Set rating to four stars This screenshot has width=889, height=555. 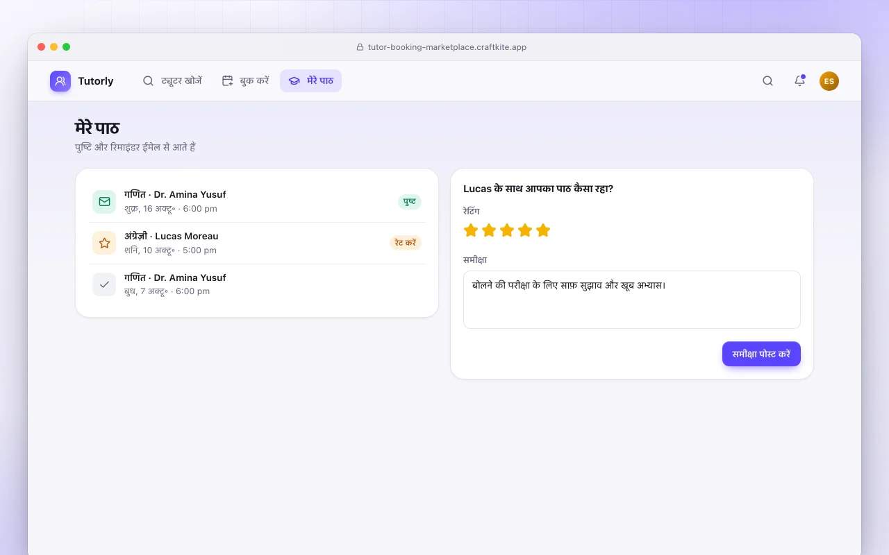click(525, 230)
